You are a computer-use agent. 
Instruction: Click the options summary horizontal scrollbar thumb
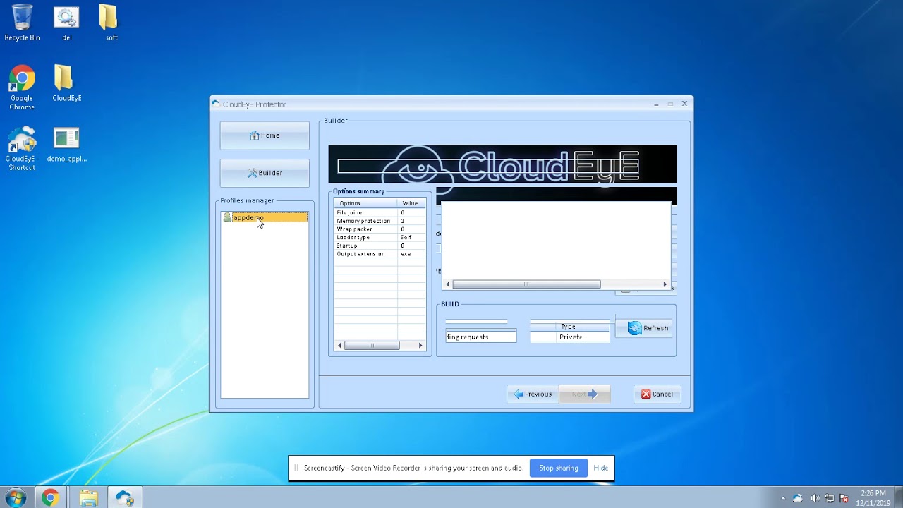click(372, 346)
